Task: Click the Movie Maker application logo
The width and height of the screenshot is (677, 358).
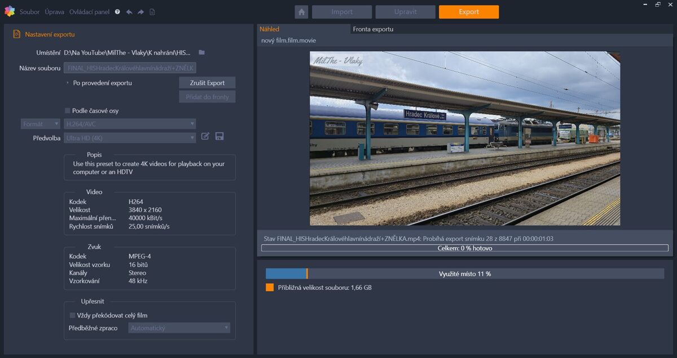Action: pyautogui.click(x=10, y=11)
